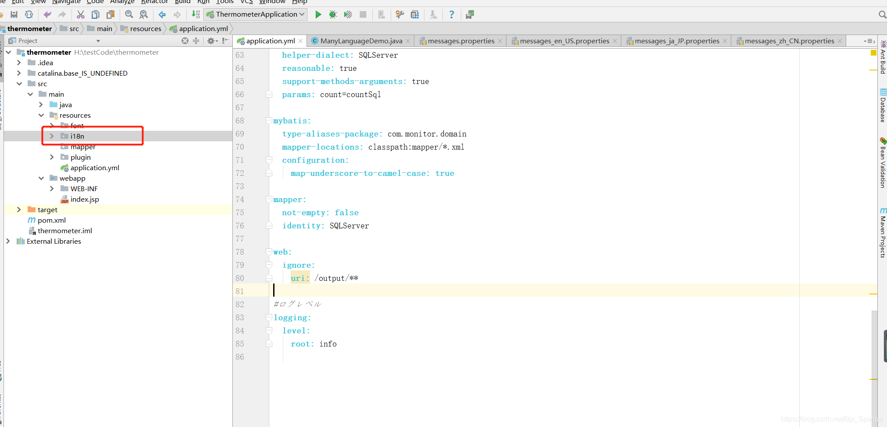Image resolution: width=887 pixels, height=427 pixels.
Task: Hide the Project tool window
Action: click(x=225, y=41)
